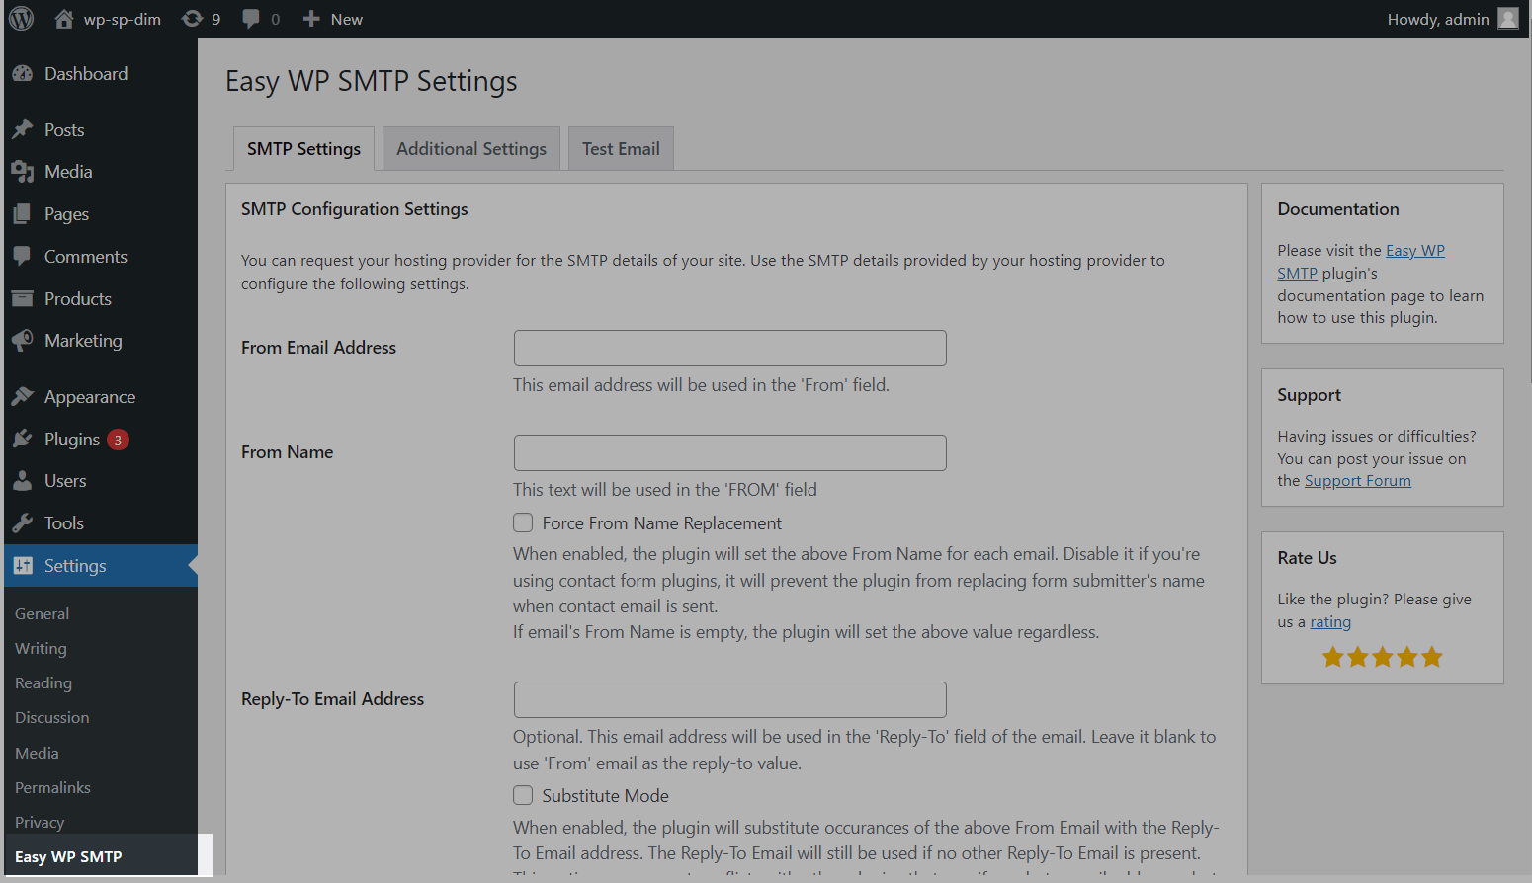The height and width of the screenshot is (883, 1532).
Task: Open the comments bubble icon in the admin bar
Action: 251,19
